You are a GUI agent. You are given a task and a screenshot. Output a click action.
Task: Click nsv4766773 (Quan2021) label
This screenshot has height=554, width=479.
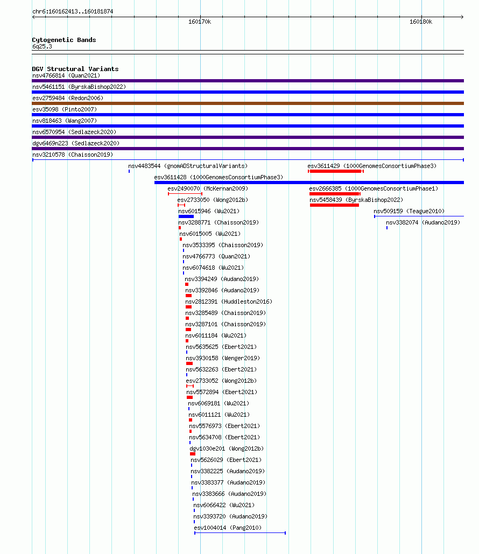coord(216,256)
